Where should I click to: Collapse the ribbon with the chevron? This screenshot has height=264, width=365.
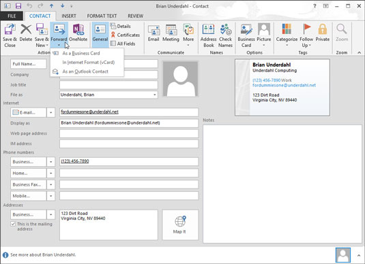pos(359,52)
